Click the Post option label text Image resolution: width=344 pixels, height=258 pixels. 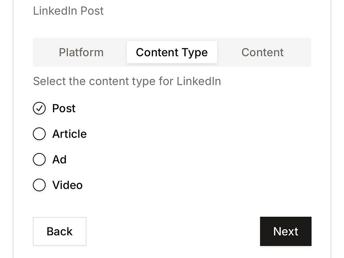[64, 108]
